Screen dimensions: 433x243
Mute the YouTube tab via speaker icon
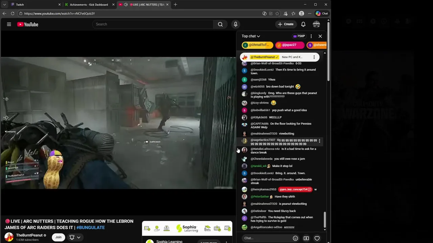pyautogui.click(x=126, y=4)
